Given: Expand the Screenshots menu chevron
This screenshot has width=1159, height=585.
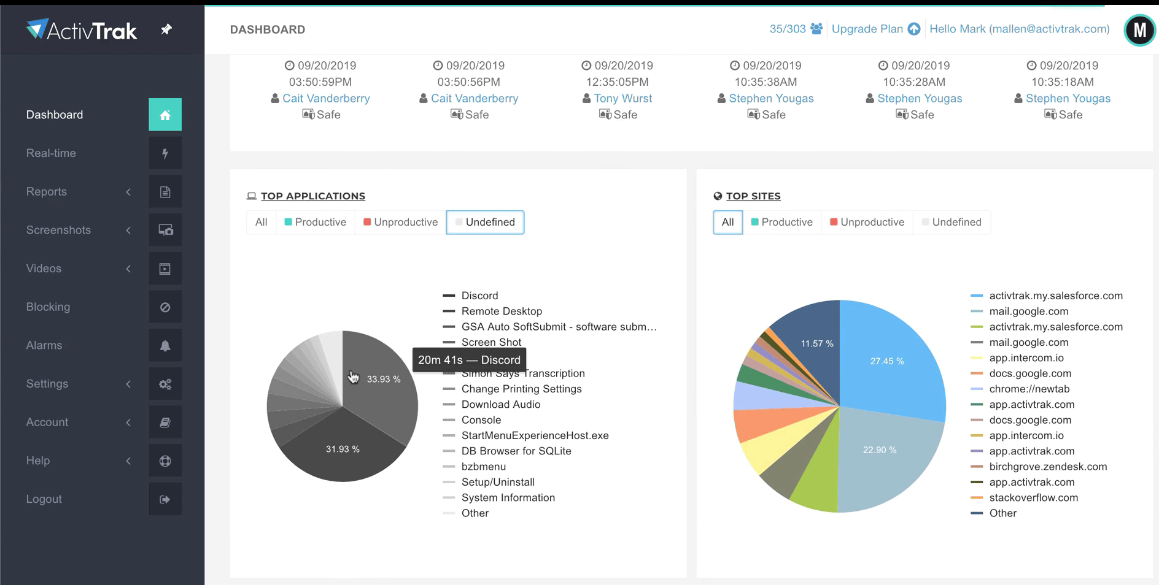Looking at the screenshot, I should click(128, 230).
